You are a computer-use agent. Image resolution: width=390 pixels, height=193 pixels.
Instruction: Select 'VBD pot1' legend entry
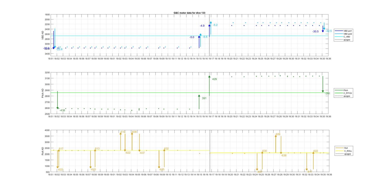(x=343, y=31)
